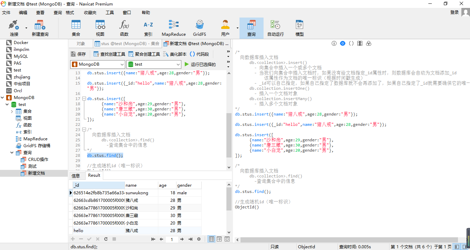This screenshot has width=470, height=250.
Task: Switch to the Result tab
Action: click(x=94, y=175)
